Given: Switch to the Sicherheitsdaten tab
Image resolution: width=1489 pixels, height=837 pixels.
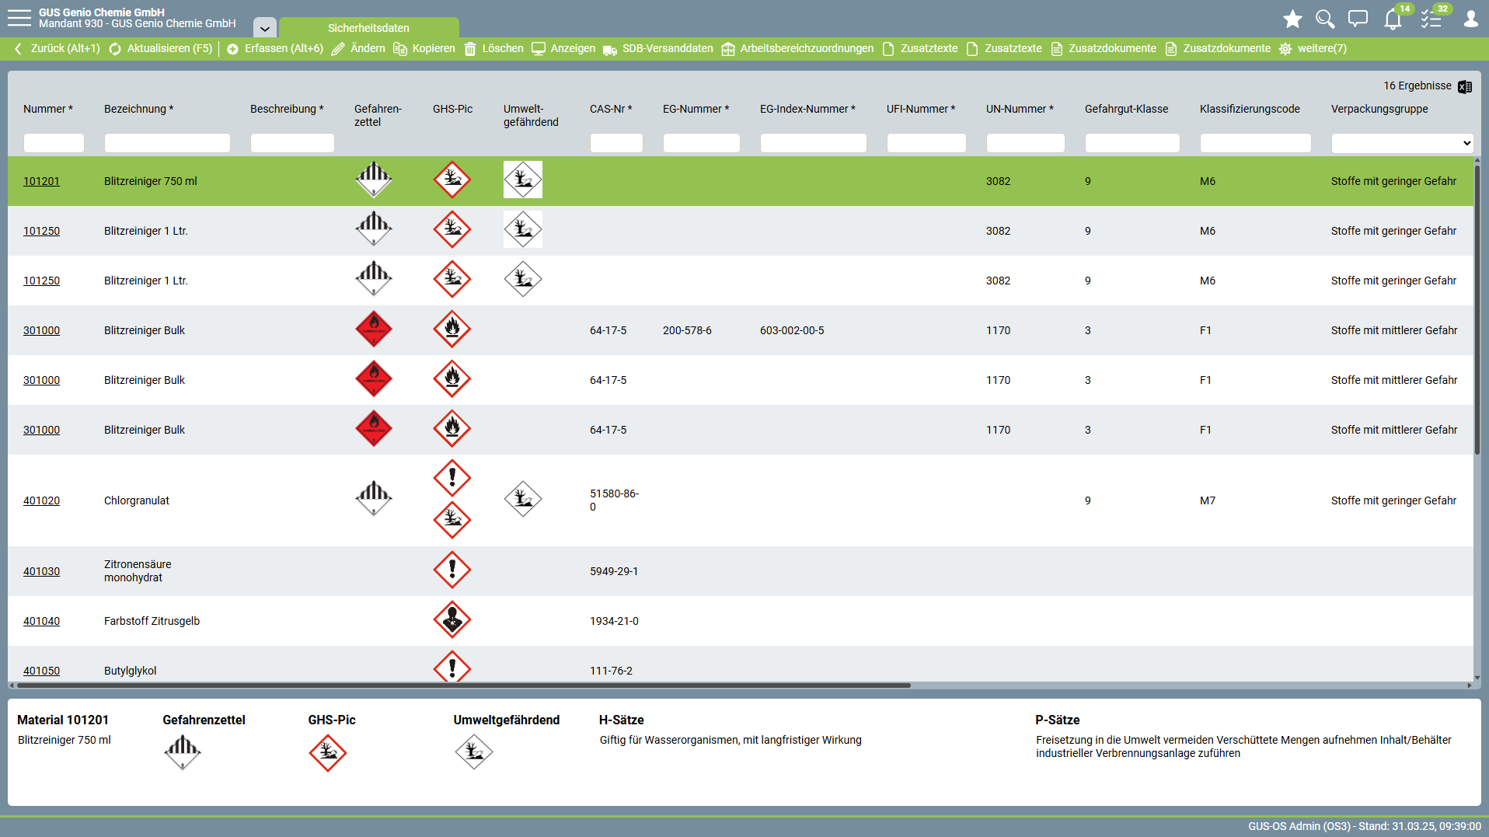Looking at the screenshot, I should pos(368,28).
